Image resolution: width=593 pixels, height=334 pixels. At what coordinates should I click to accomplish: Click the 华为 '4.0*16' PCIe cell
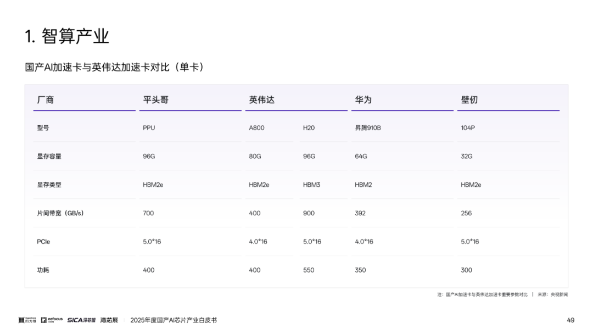tap(364, 241)
